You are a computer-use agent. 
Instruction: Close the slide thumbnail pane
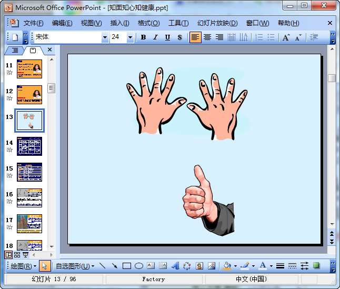tap(49, 49)
